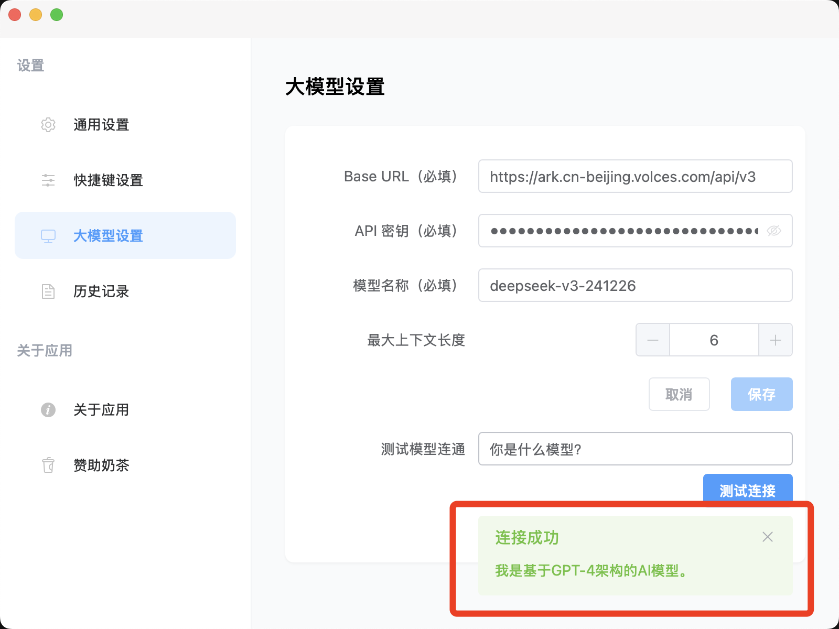Click the info icon beside 关于应用
This screenshot has width=839, height=629.
click(48, 410)
